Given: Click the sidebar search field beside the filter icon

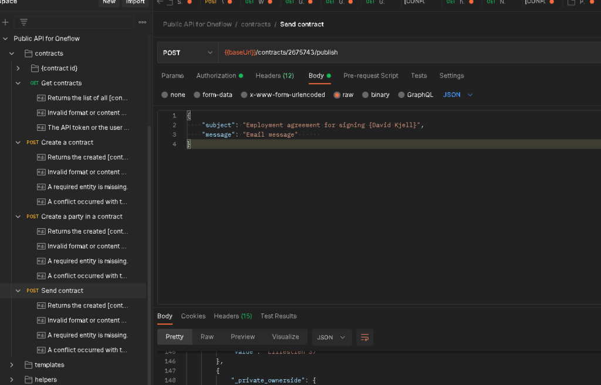Looking at the screenshot, I should 73,22.
